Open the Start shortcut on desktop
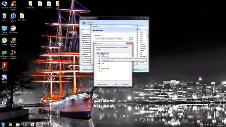The image size is (226, 127). click(x=13, y=29)
